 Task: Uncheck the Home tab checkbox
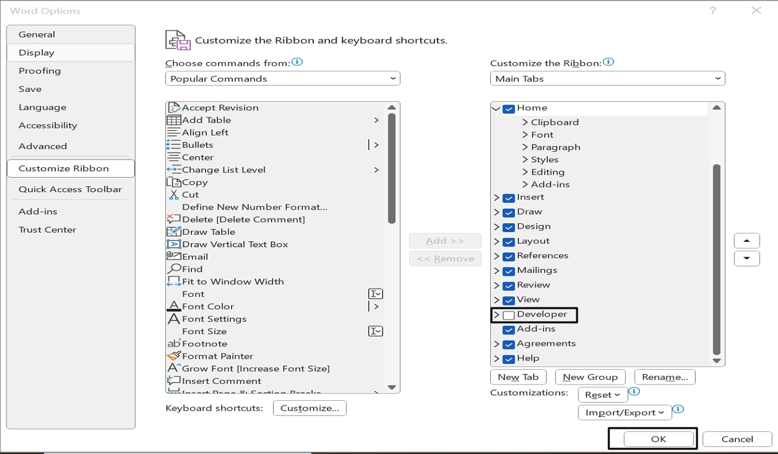[509, 109]
